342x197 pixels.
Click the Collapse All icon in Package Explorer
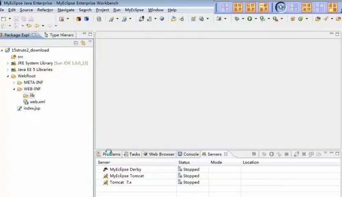(76, 43)
